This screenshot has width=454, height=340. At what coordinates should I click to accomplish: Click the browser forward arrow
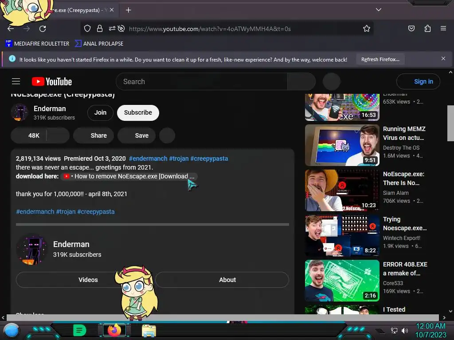click(27, 29)
